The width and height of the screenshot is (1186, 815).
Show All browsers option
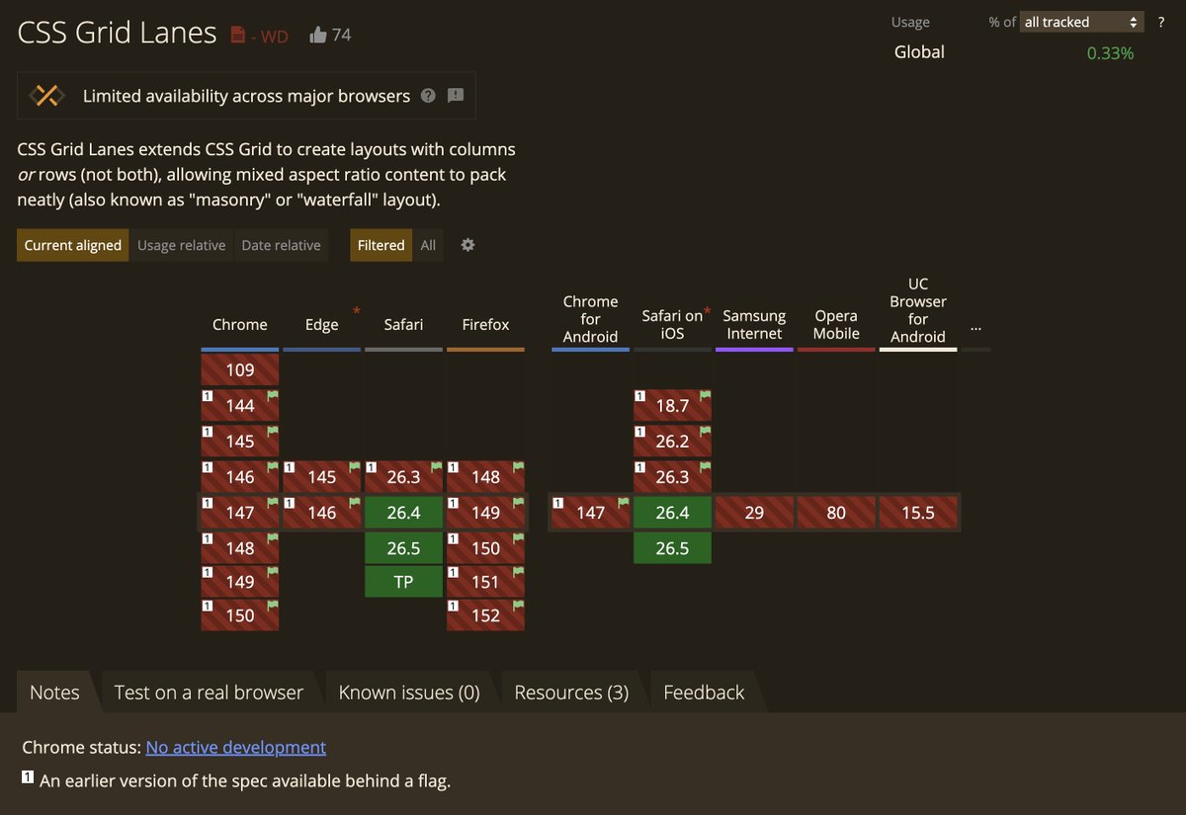pos(428,245)
